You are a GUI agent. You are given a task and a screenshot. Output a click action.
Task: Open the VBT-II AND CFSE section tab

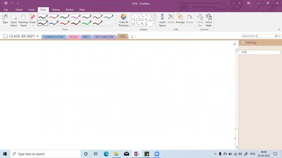tap(104, 37)
